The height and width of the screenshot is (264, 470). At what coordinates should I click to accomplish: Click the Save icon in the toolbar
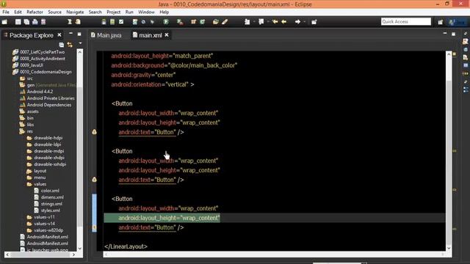[x=18, y=22]
